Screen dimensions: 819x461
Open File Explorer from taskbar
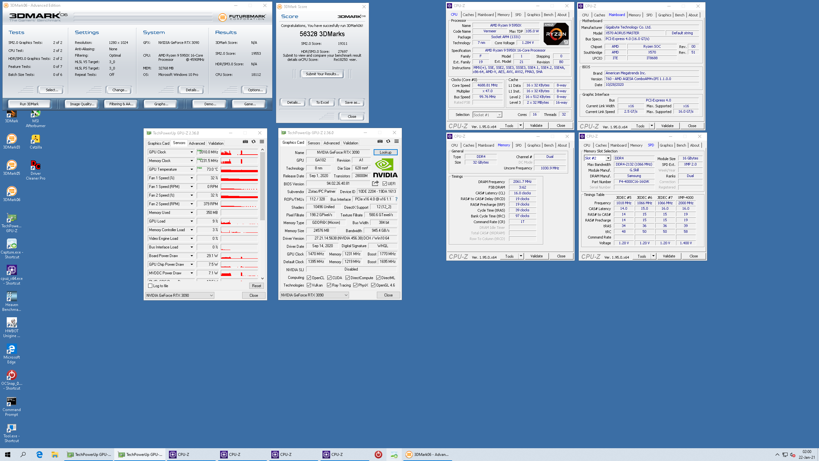[x=55, y=455]
